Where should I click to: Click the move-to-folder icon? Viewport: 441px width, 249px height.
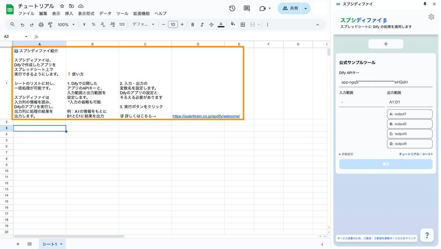click(71, 6)
